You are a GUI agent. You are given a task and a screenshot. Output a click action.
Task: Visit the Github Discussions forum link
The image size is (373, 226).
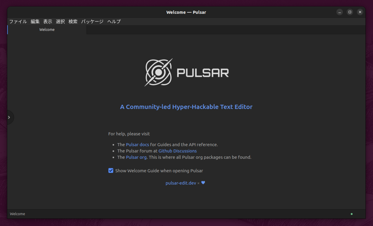coord(177,151)
